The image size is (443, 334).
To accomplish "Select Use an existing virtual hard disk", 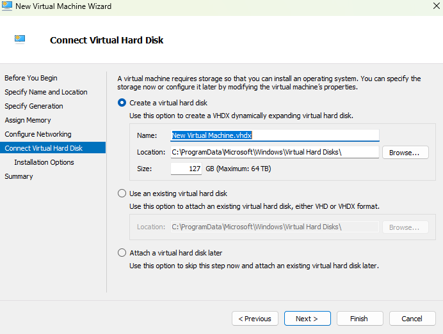I will pos(122,194).
